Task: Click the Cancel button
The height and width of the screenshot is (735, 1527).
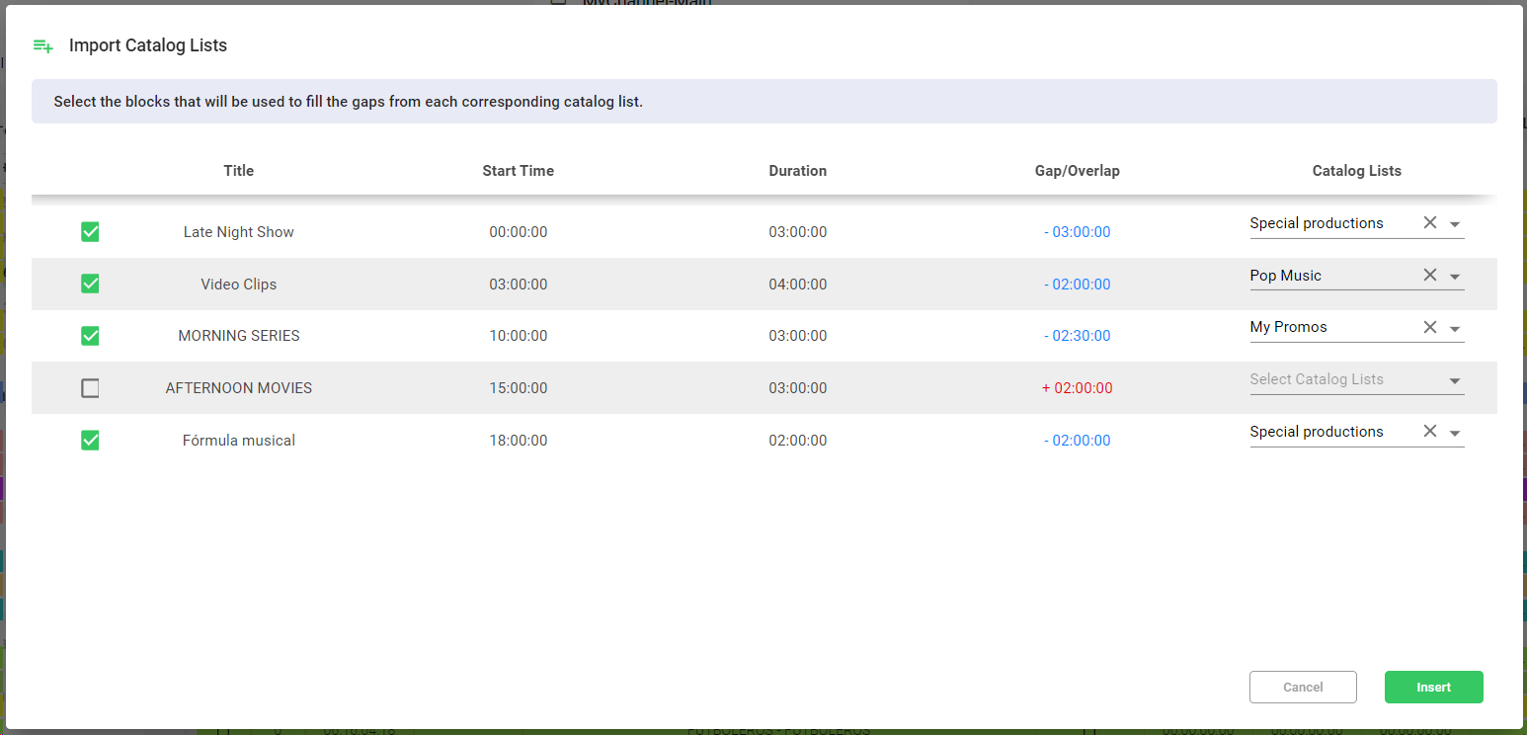Action: 1303,688
